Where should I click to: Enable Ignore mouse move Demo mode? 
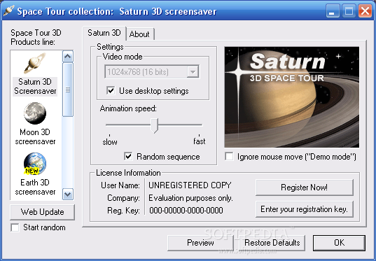point(229,157)
